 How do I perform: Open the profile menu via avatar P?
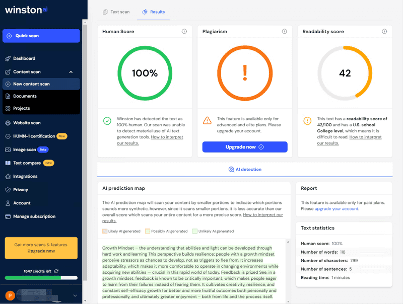pos(10,295)
